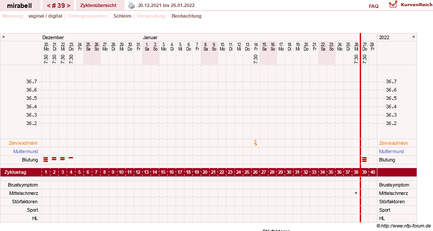Expand chart with the top-left > arrow
Image resolution: width=433 pixels, height=231 pixels.
(x=4, y=37)
